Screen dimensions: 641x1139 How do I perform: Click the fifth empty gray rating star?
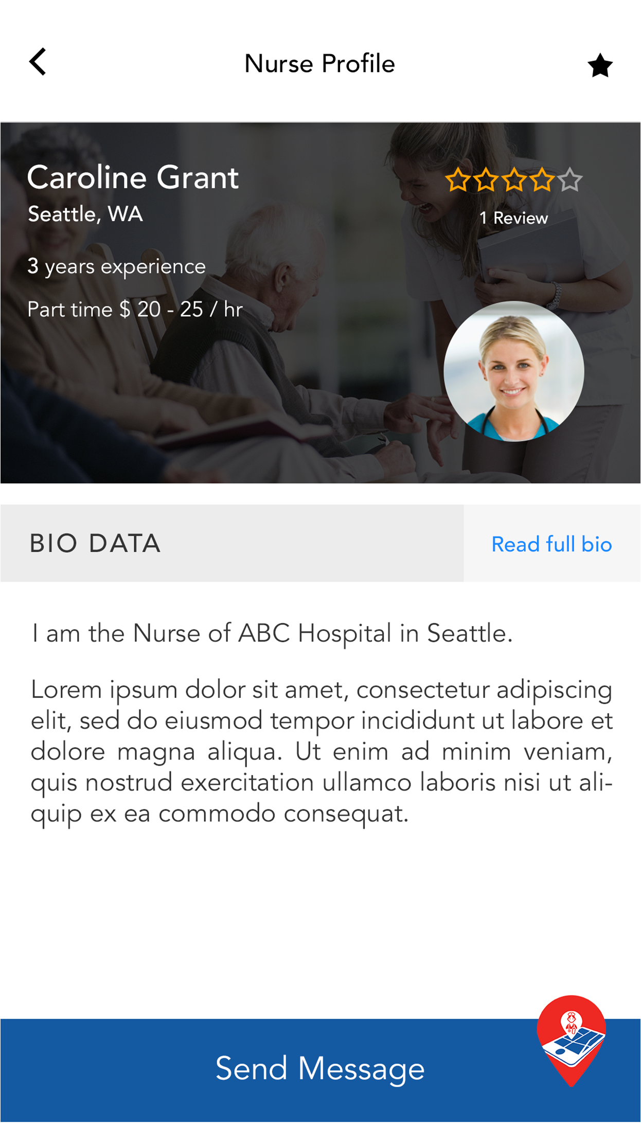pos(570,180)
